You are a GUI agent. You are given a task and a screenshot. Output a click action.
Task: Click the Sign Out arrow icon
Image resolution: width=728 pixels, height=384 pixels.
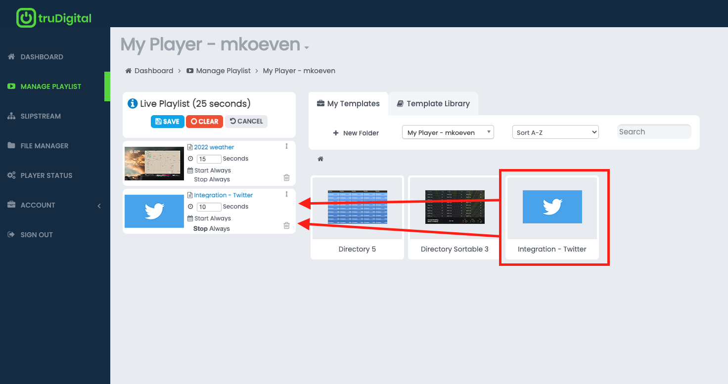coord(11,235)
